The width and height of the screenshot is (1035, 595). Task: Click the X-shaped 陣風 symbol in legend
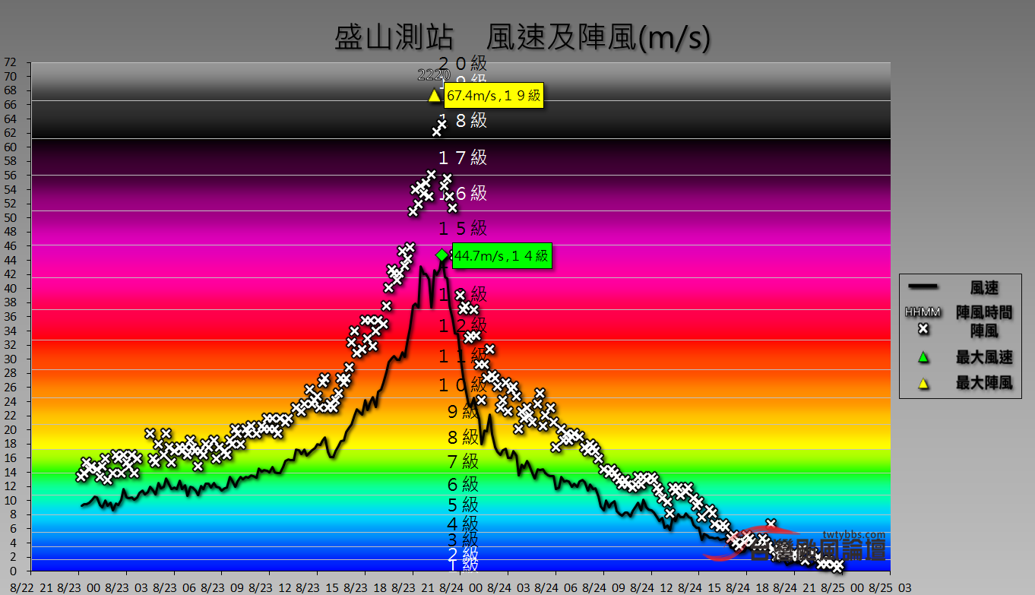[924, 330]
